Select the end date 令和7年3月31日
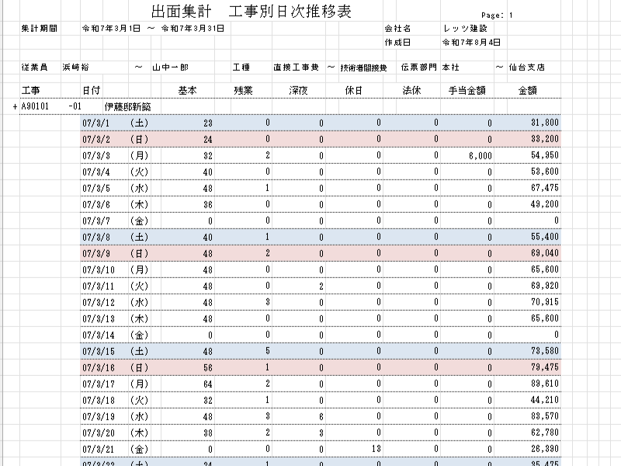 coord(193,29)
